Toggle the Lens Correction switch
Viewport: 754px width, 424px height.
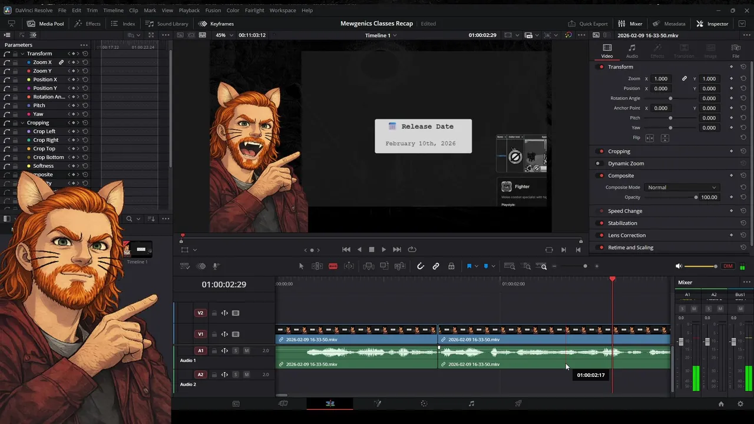601,236
